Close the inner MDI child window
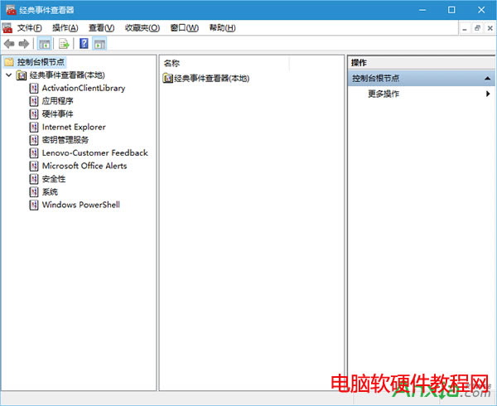 click(x=490, y=28)
